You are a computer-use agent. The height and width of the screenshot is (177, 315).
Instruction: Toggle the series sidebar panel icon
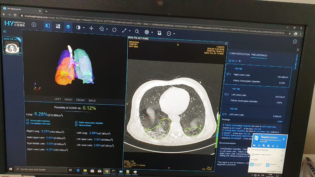(x=48, y=26)
